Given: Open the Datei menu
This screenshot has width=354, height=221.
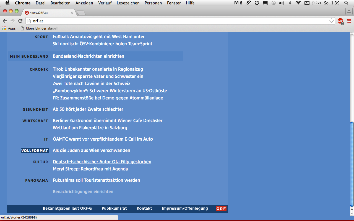Looking at the screenshot, I should pos(41,3).
